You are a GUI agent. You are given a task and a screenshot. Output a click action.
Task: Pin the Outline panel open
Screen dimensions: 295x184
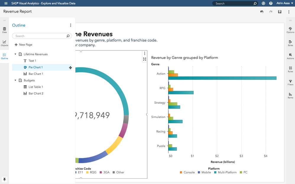coord(4,179)
